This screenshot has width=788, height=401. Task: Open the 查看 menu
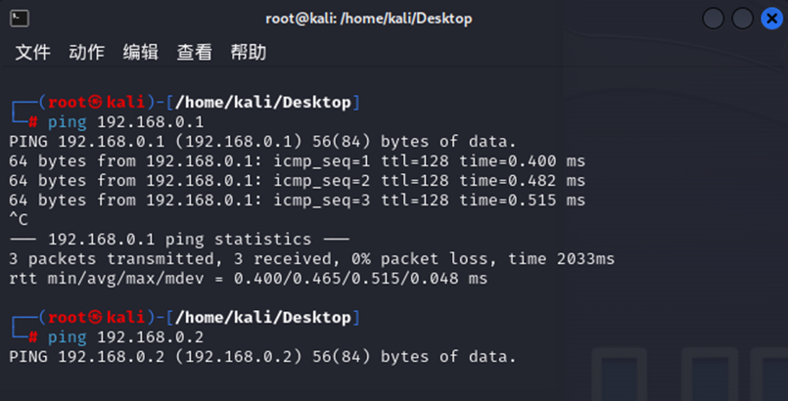pyautogui.click(x=194, y=53)
